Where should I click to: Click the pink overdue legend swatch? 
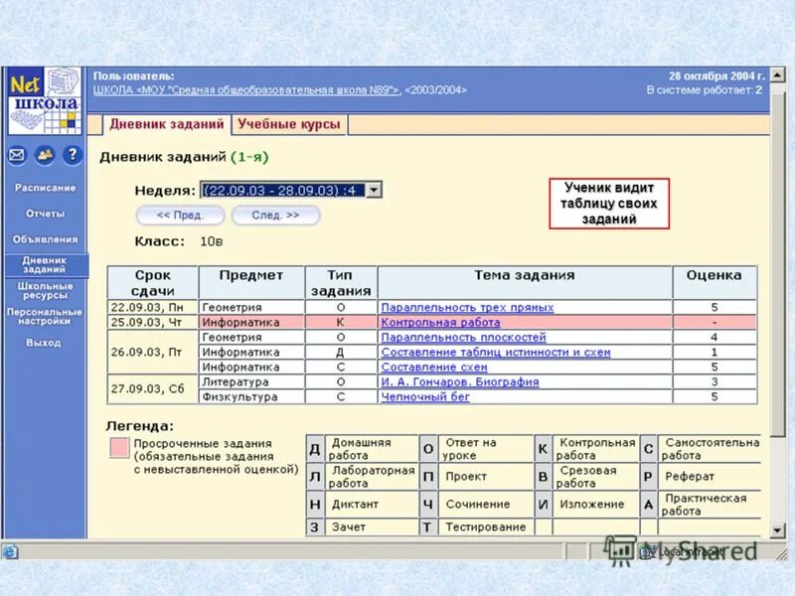(x=119, y=448)
